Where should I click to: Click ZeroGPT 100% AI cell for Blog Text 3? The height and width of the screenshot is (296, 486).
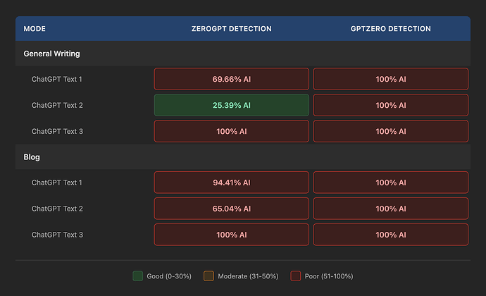[x=232, y=235]
